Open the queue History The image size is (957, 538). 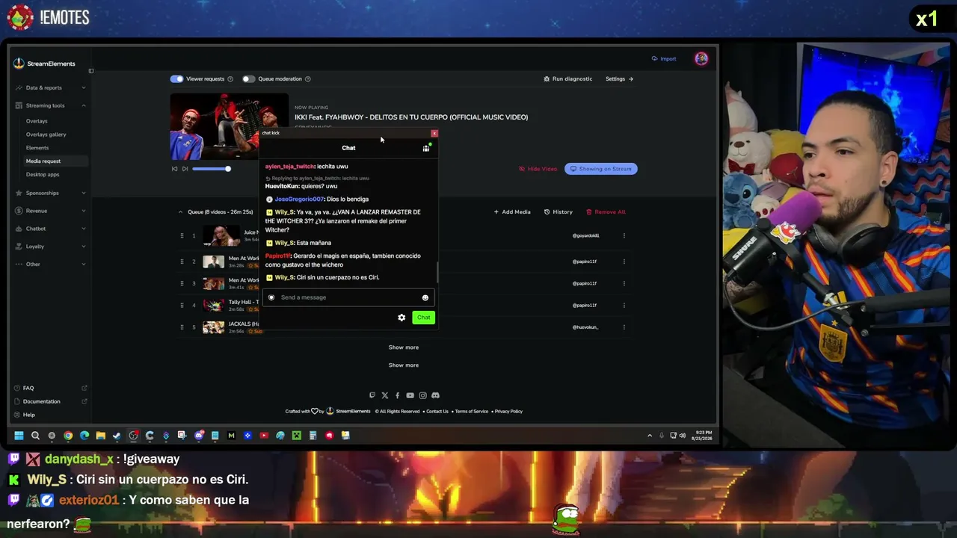(x=558, y=212)
